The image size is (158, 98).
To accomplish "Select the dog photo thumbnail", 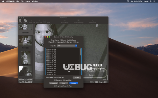I will tap(26, 71).
